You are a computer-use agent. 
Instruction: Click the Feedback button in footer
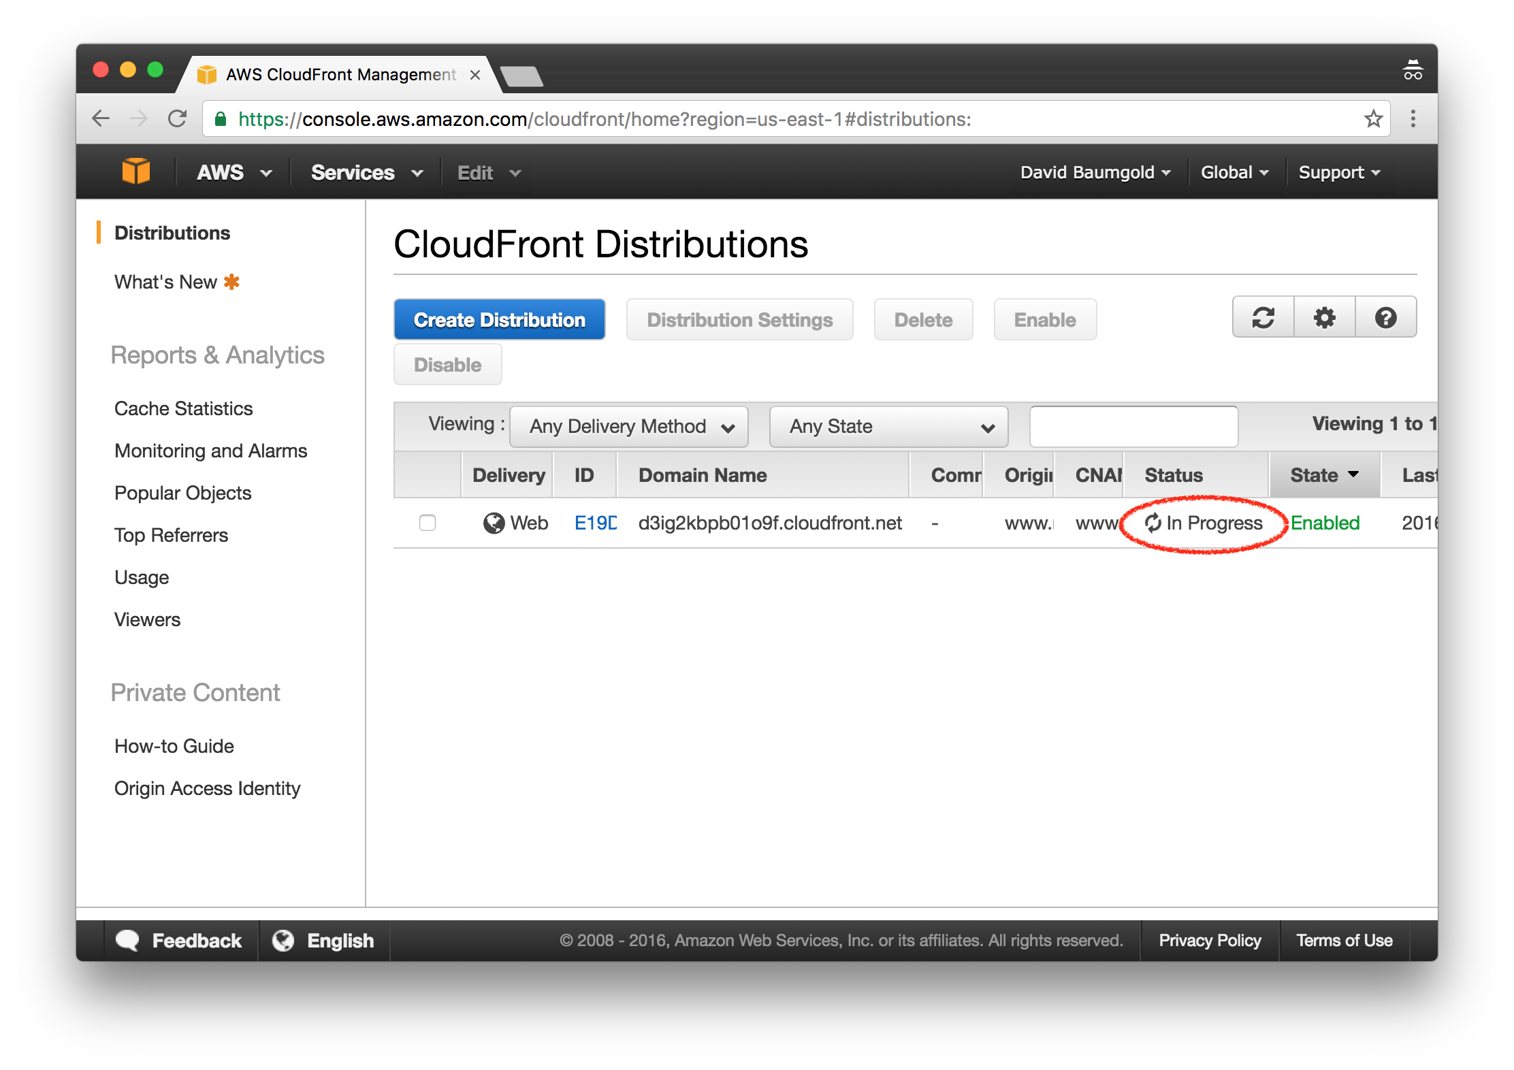181,940
